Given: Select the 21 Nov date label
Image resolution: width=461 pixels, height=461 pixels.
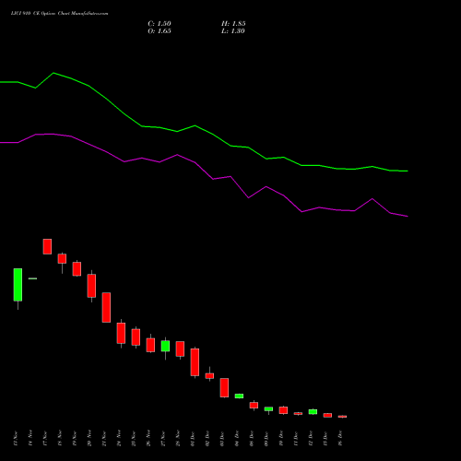Looking at the screenshot, I should (x=104, y=439).
